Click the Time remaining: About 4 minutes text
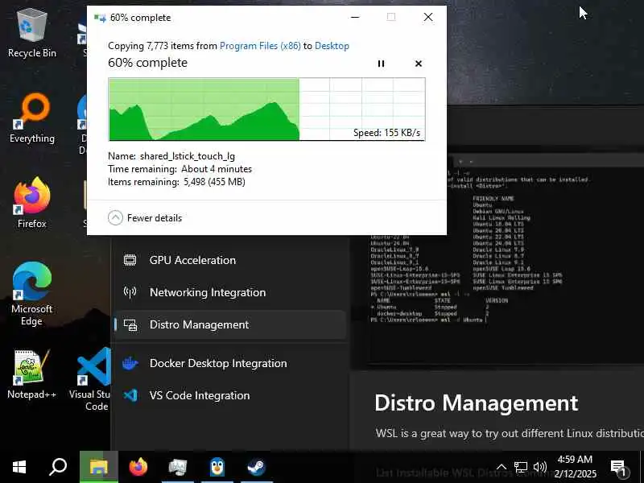This screenshot has height=483, width=644. click(x=180, y=169)
